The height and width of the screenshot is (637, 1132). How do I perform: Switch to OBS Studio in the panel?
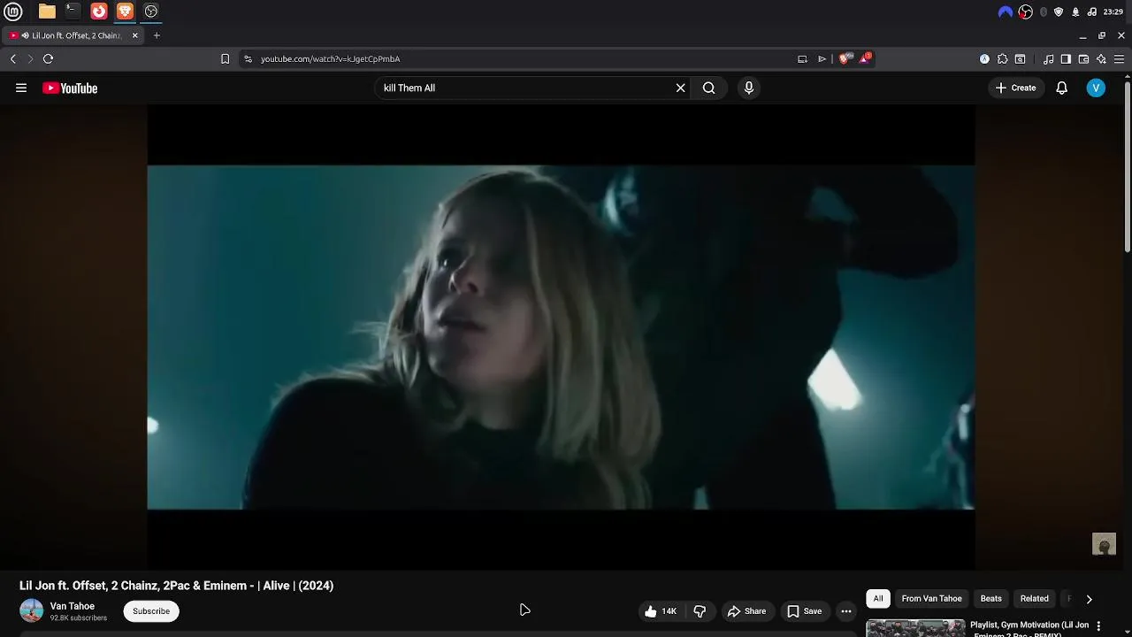(151, 12)
